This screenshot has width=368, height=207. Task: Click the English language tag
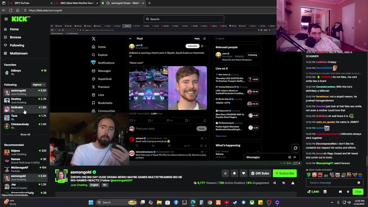pyautogui.click(x=94, y=185)
